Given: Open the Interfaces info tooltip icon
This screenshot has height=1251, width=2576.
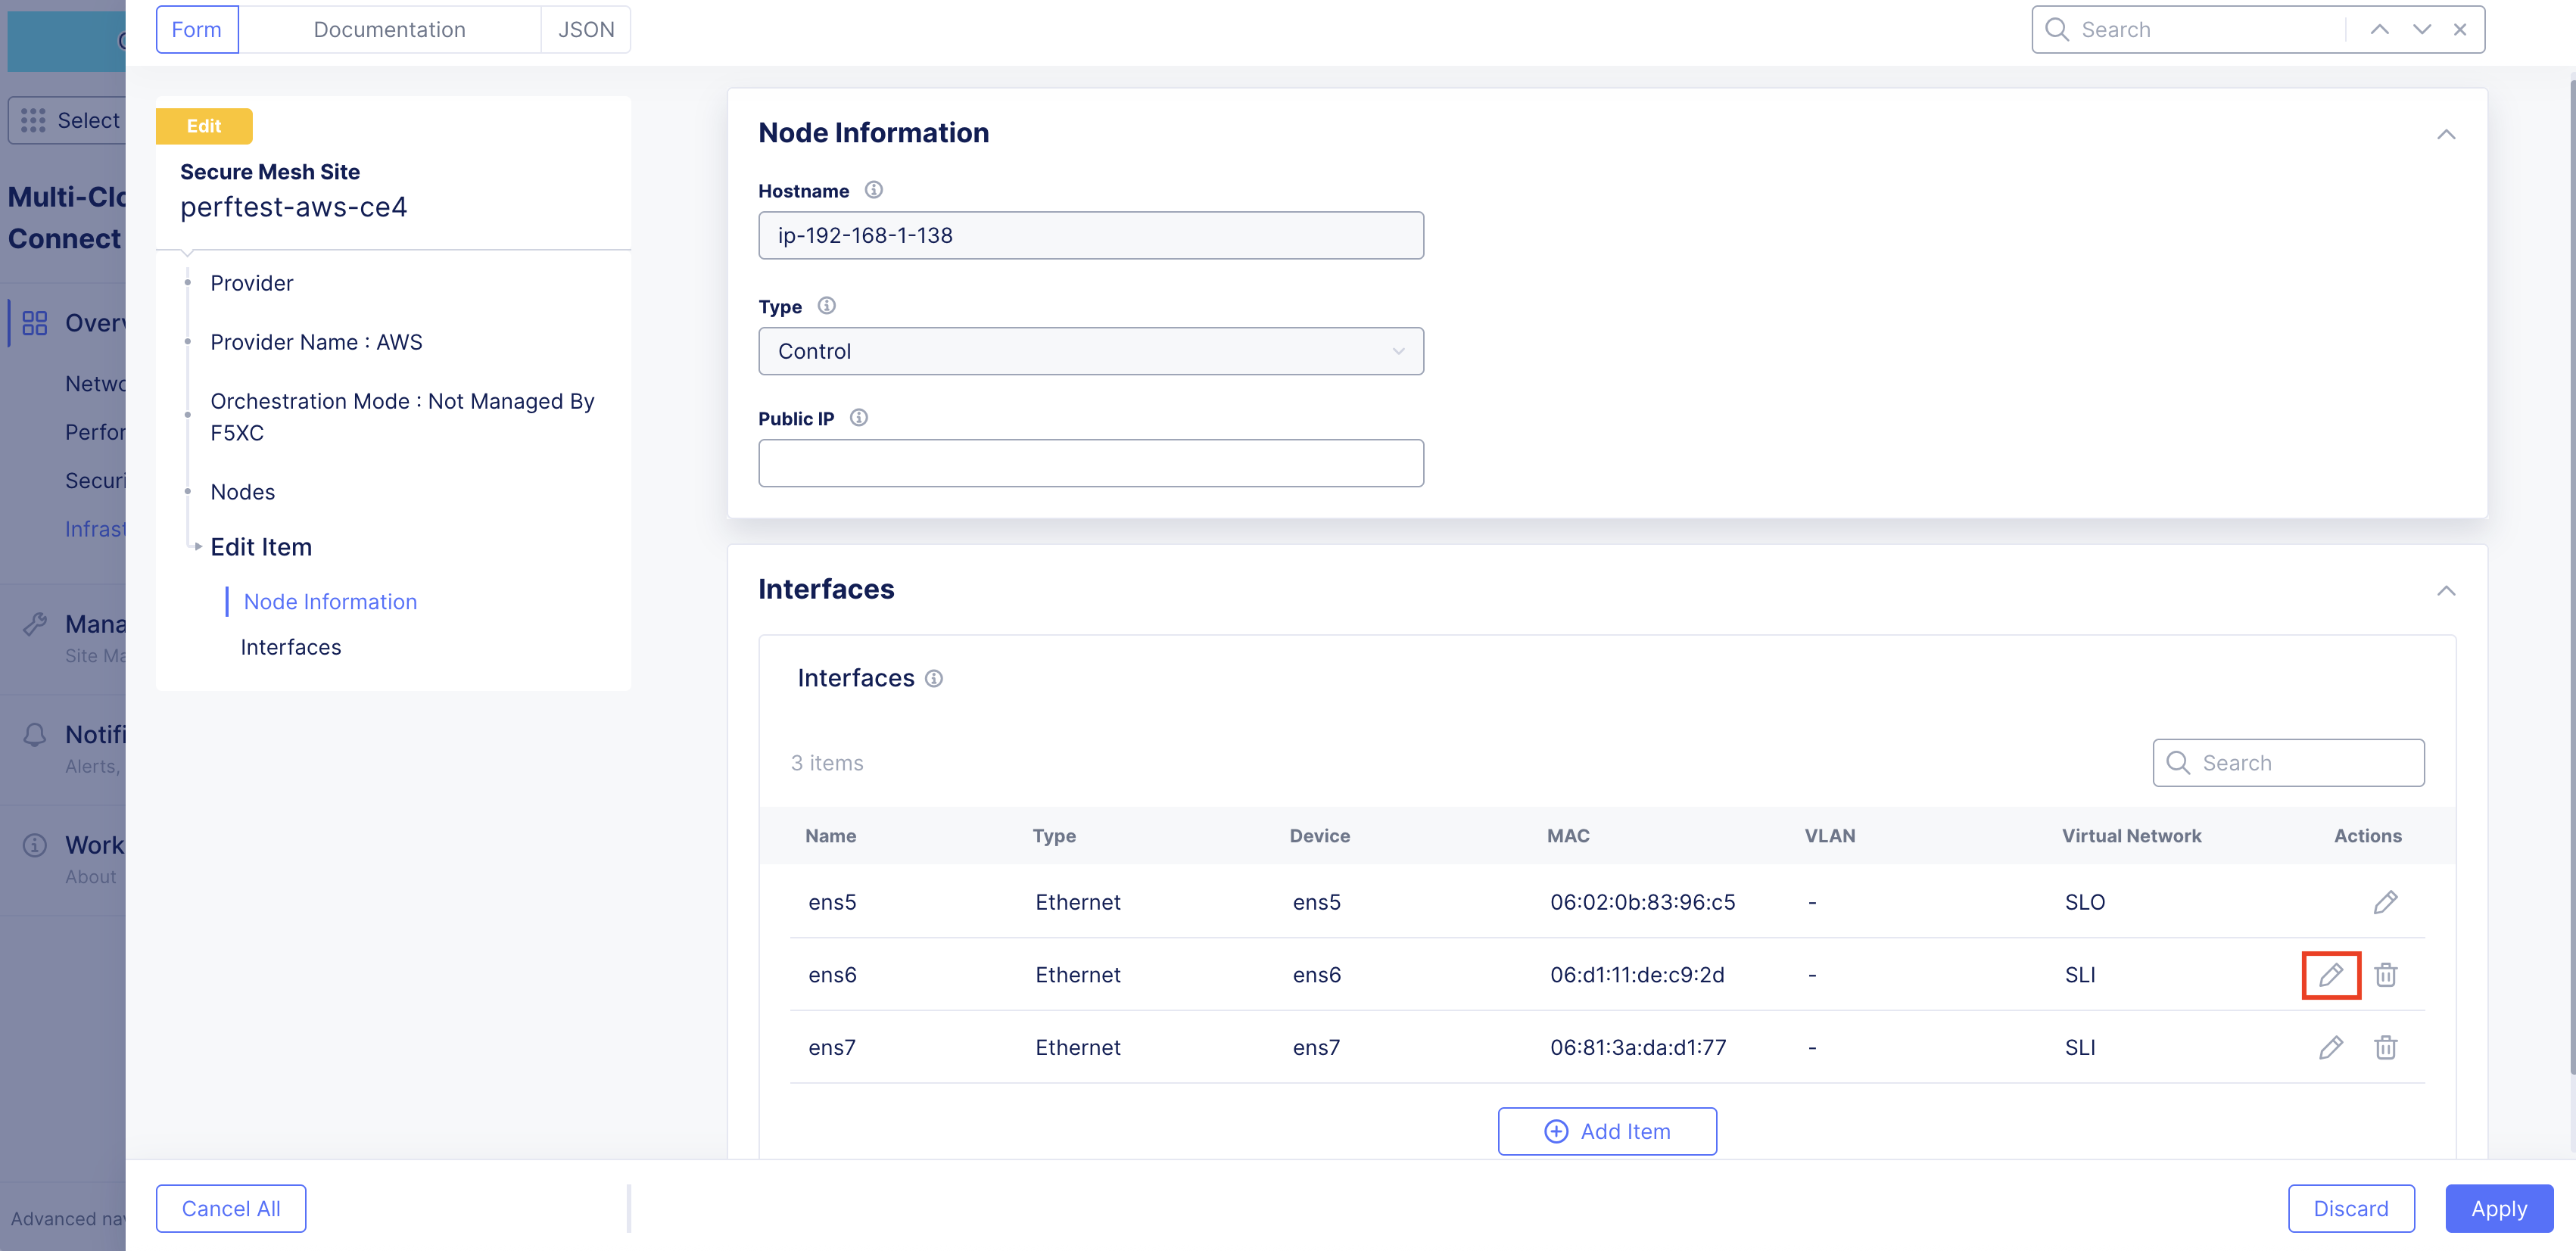Looking at the screenshot, I should pos(934,678).
